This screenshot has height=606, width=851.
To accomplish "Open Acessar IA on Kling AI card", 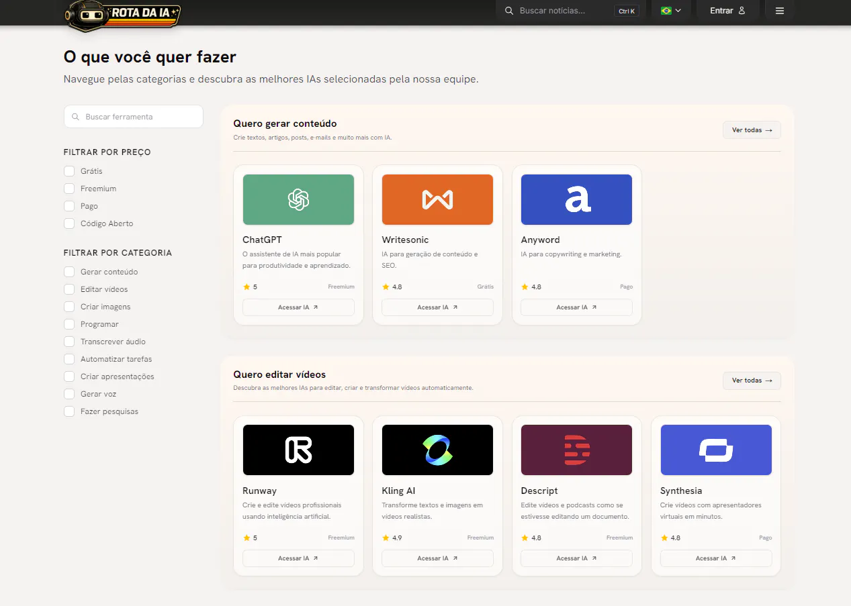I will tap(437, 558).
